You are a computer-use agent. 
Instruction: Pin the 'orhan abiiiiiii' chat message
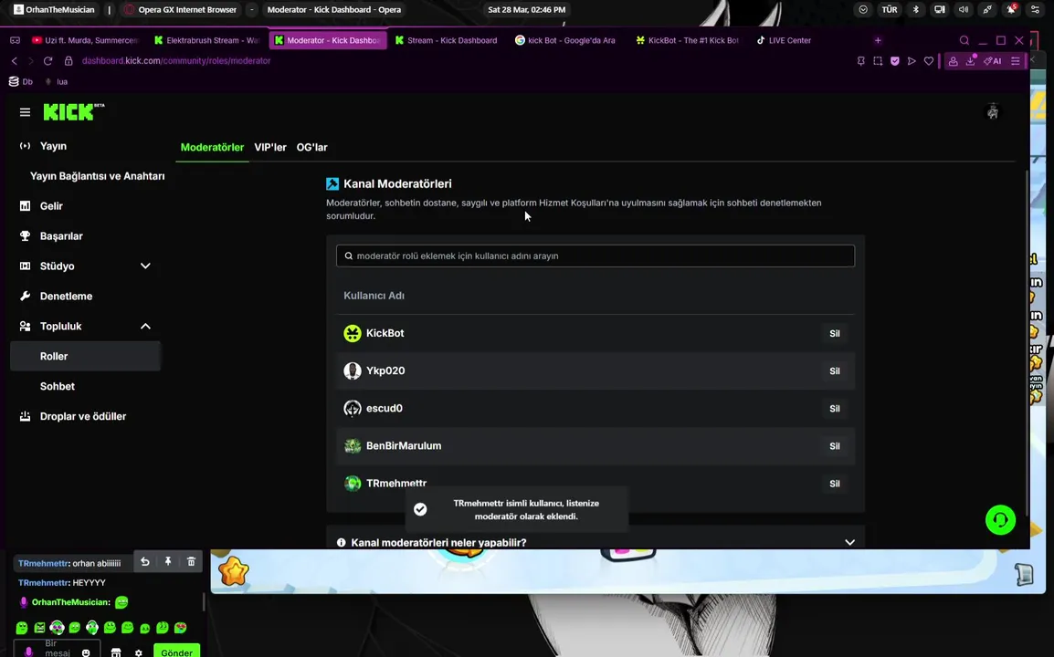(168, 561)
